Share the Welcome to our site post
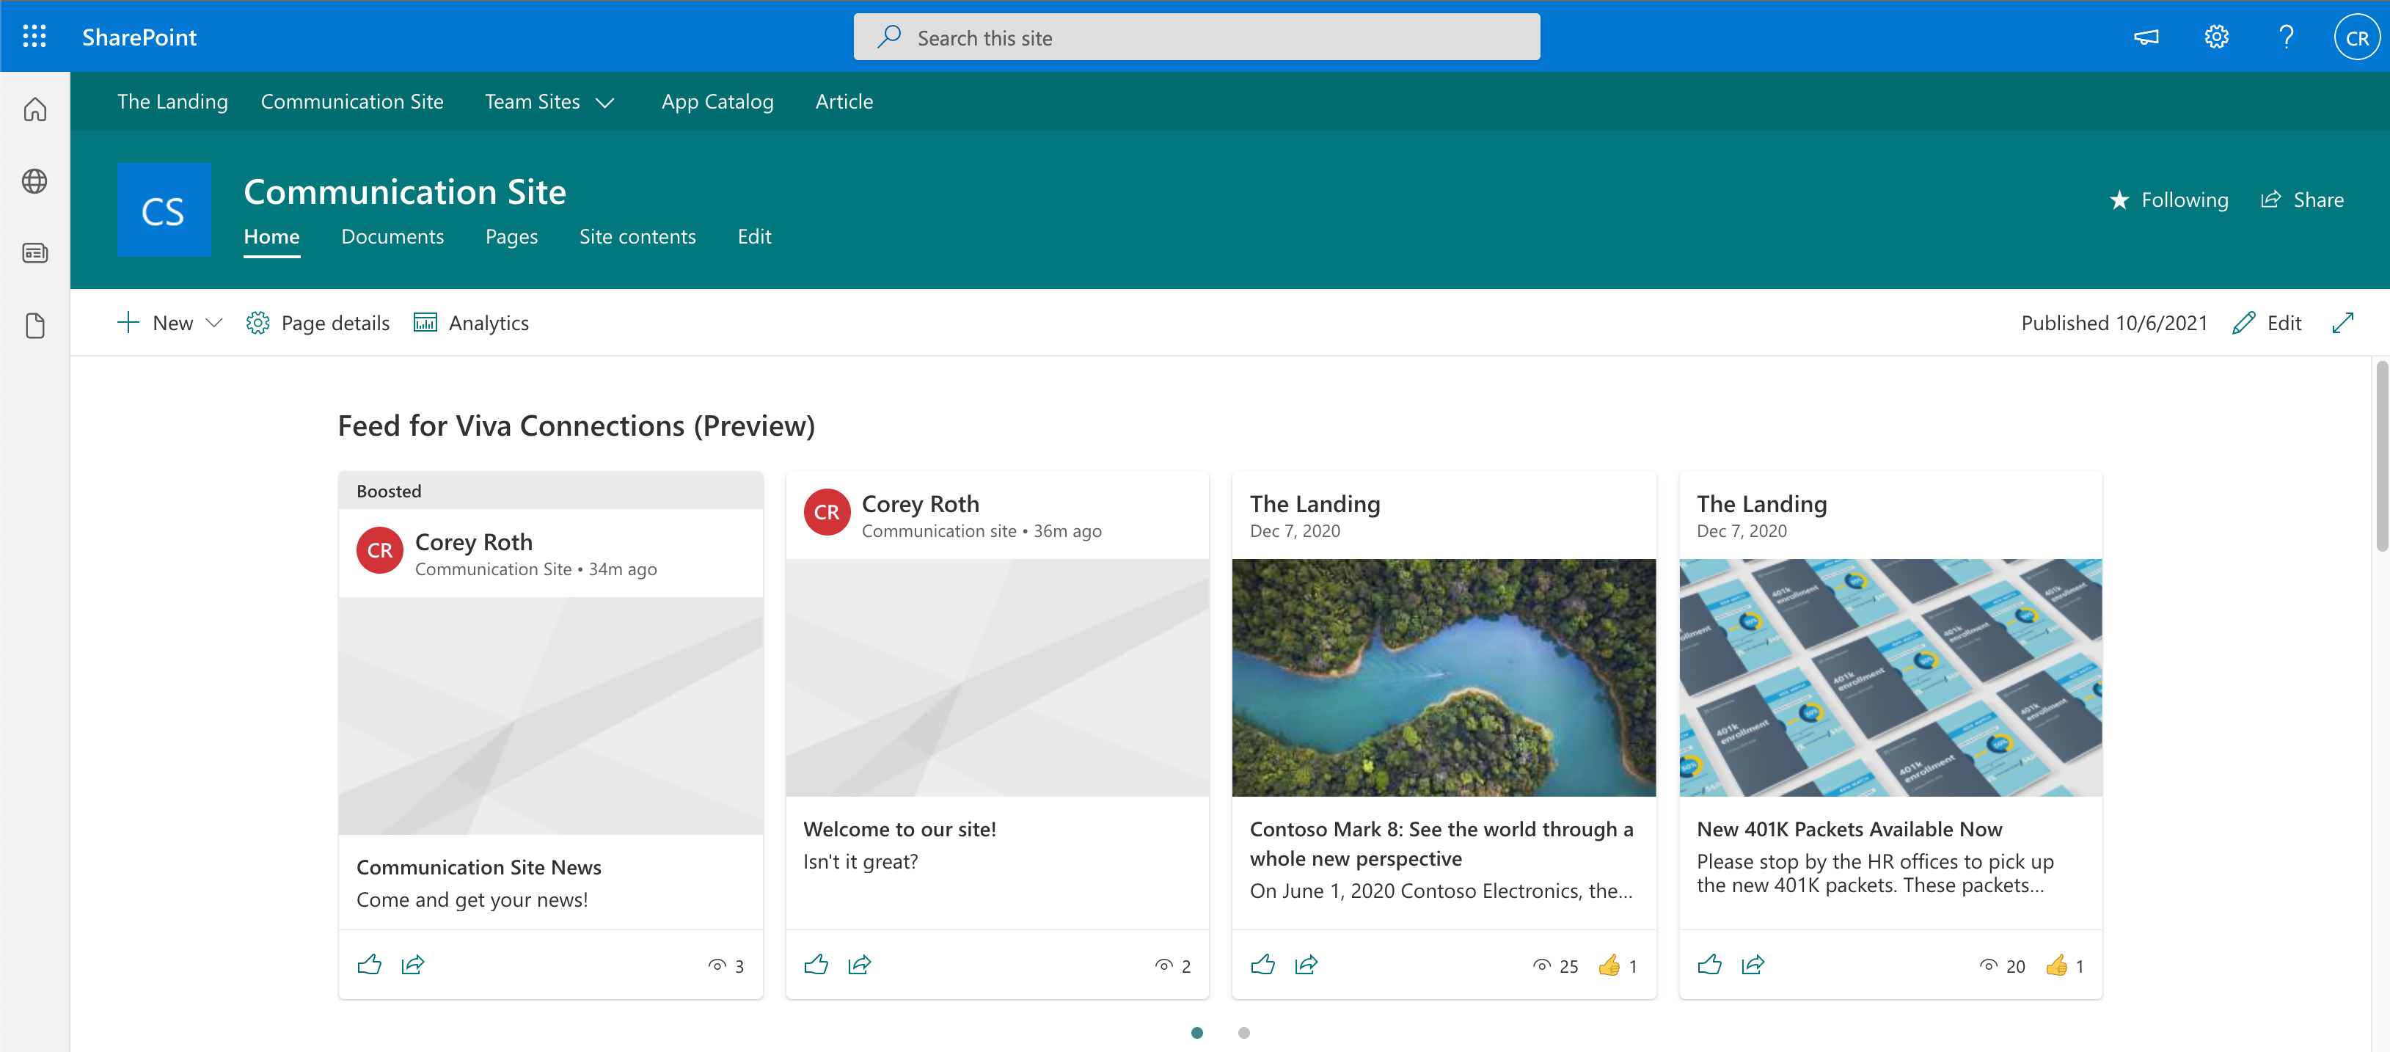Image resolution: width=2390 pixels, height=1052 pixels. [859, 965]
